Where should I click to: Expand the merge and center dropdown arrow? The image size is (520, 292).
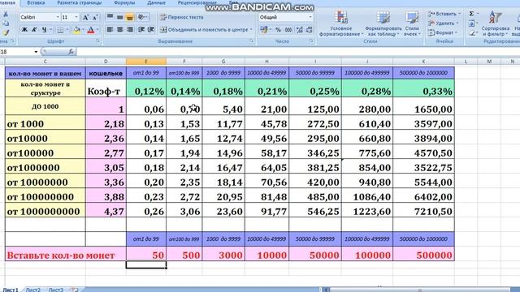(x=251, y=30)
